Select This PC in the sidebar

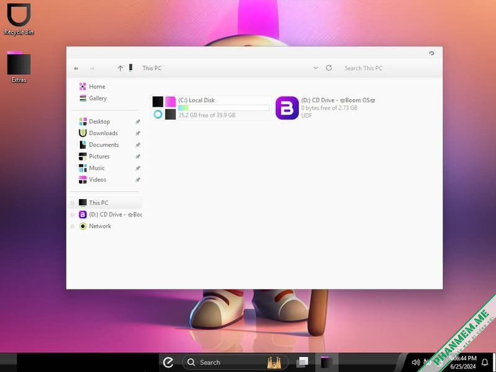tap(105, 203)
